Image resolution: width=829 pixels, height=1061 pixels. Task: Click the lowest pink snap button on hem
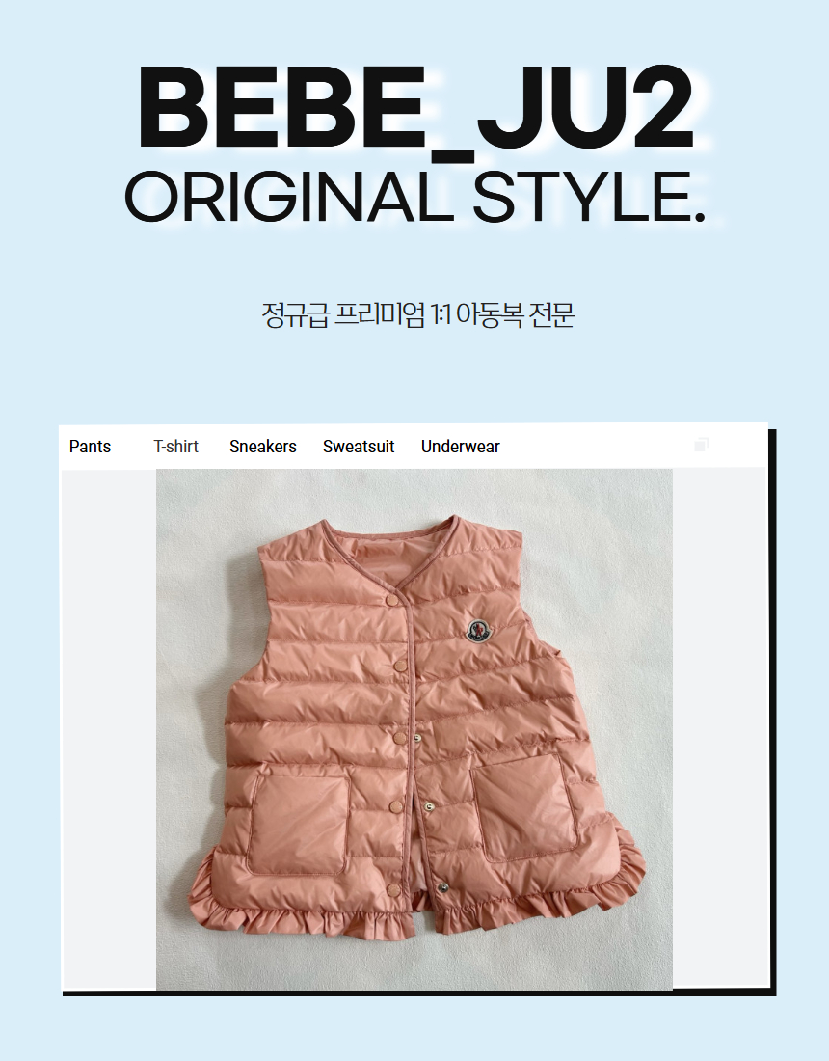(x=393, y=890)
